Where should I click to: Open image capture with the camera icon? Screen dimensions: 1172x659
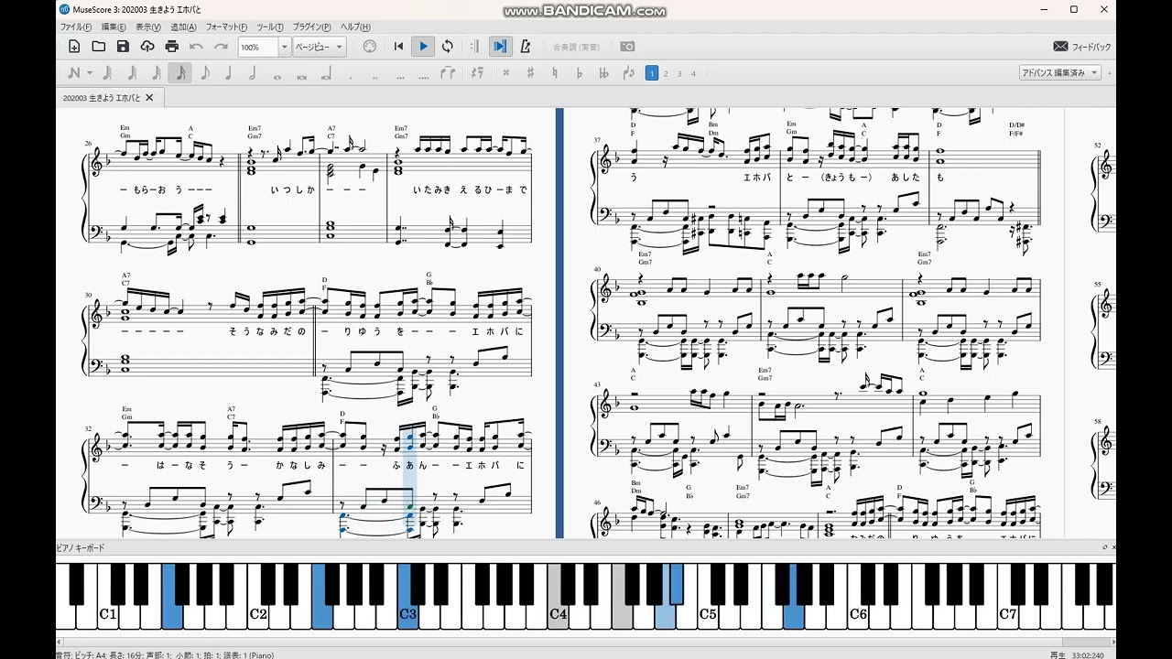point(627,47)
